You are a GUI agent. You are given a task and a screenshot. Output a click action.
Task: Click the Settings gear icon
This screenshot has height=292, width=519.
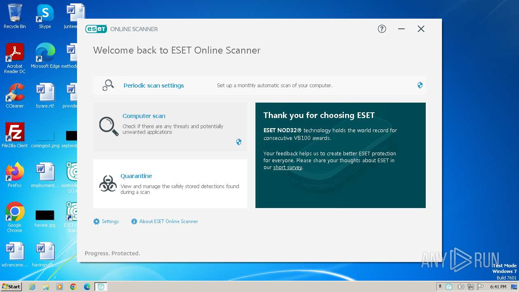(x=97, y=221)
